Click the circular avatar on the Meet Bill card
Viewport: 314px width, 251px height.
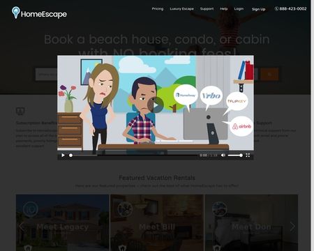(125, 209)
